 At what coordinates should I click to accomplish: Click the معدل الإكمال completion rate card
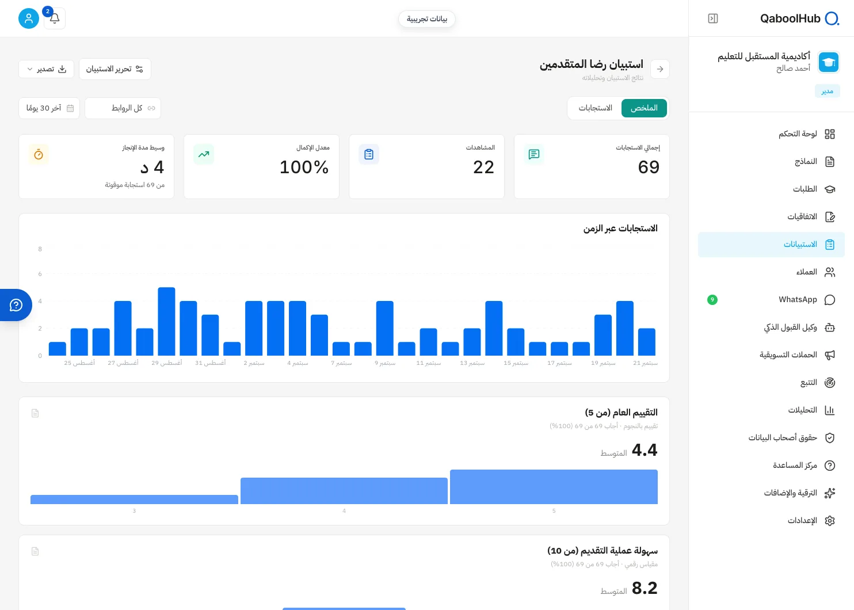pos(261,167)
